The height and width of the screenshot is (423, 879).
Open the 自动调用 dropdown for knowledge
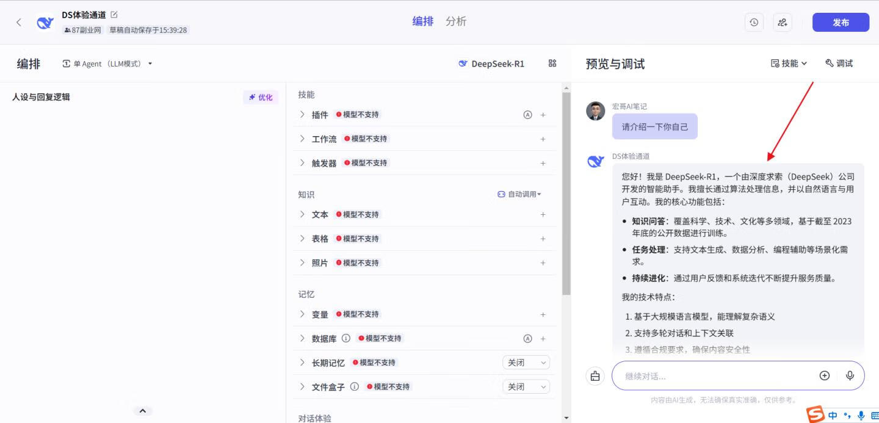(519, 193)
